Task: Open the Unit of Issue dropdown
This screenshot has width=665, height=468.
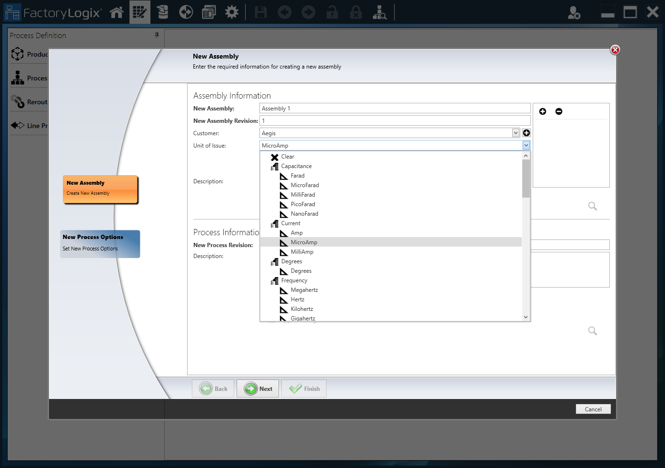Action: (526, 145)
